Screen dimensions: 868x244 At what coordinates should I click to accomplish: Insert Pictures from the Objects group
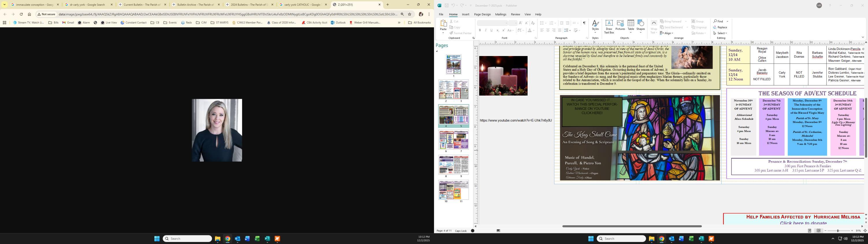[620, 25]
